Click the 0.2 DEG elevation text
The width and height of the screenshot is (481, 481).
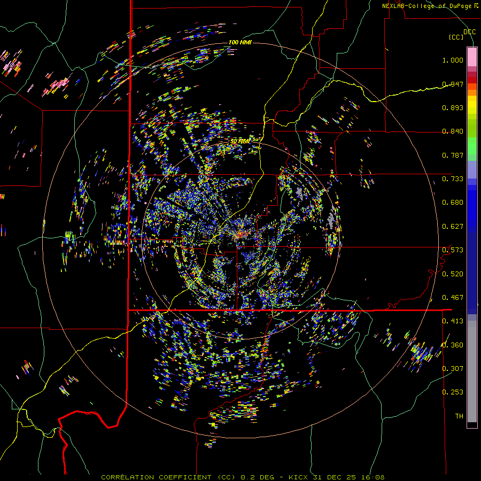click(257, 477)
